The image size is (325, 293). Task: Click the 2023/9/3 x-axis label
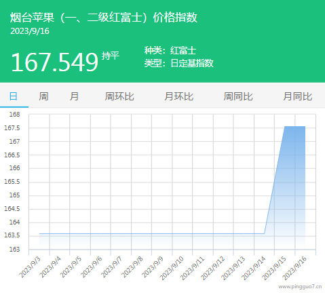tap(30, 267)
